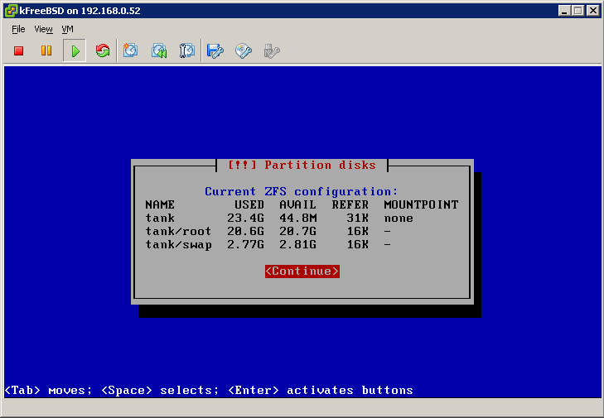Click the keyboard help text at bottom
The image size is (604, 418).
209,391
